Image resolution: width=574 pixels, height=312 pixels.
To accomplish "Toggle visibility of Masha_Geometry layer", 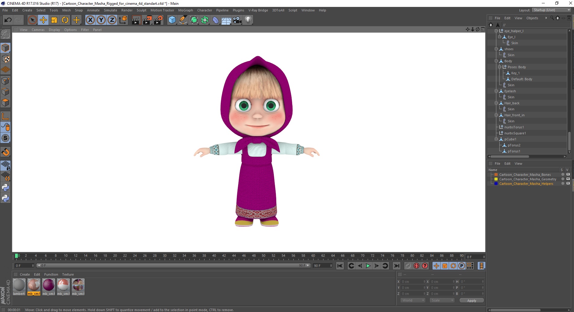I will pyautogui.click(x=568, y=179).
